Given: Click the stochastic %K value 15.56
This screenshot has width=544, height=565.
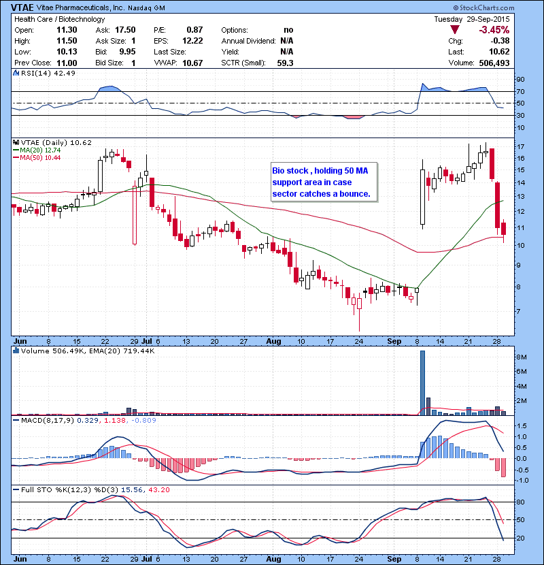Looking at the screenshot, I should pyautogui.click(x=133, y=490).
